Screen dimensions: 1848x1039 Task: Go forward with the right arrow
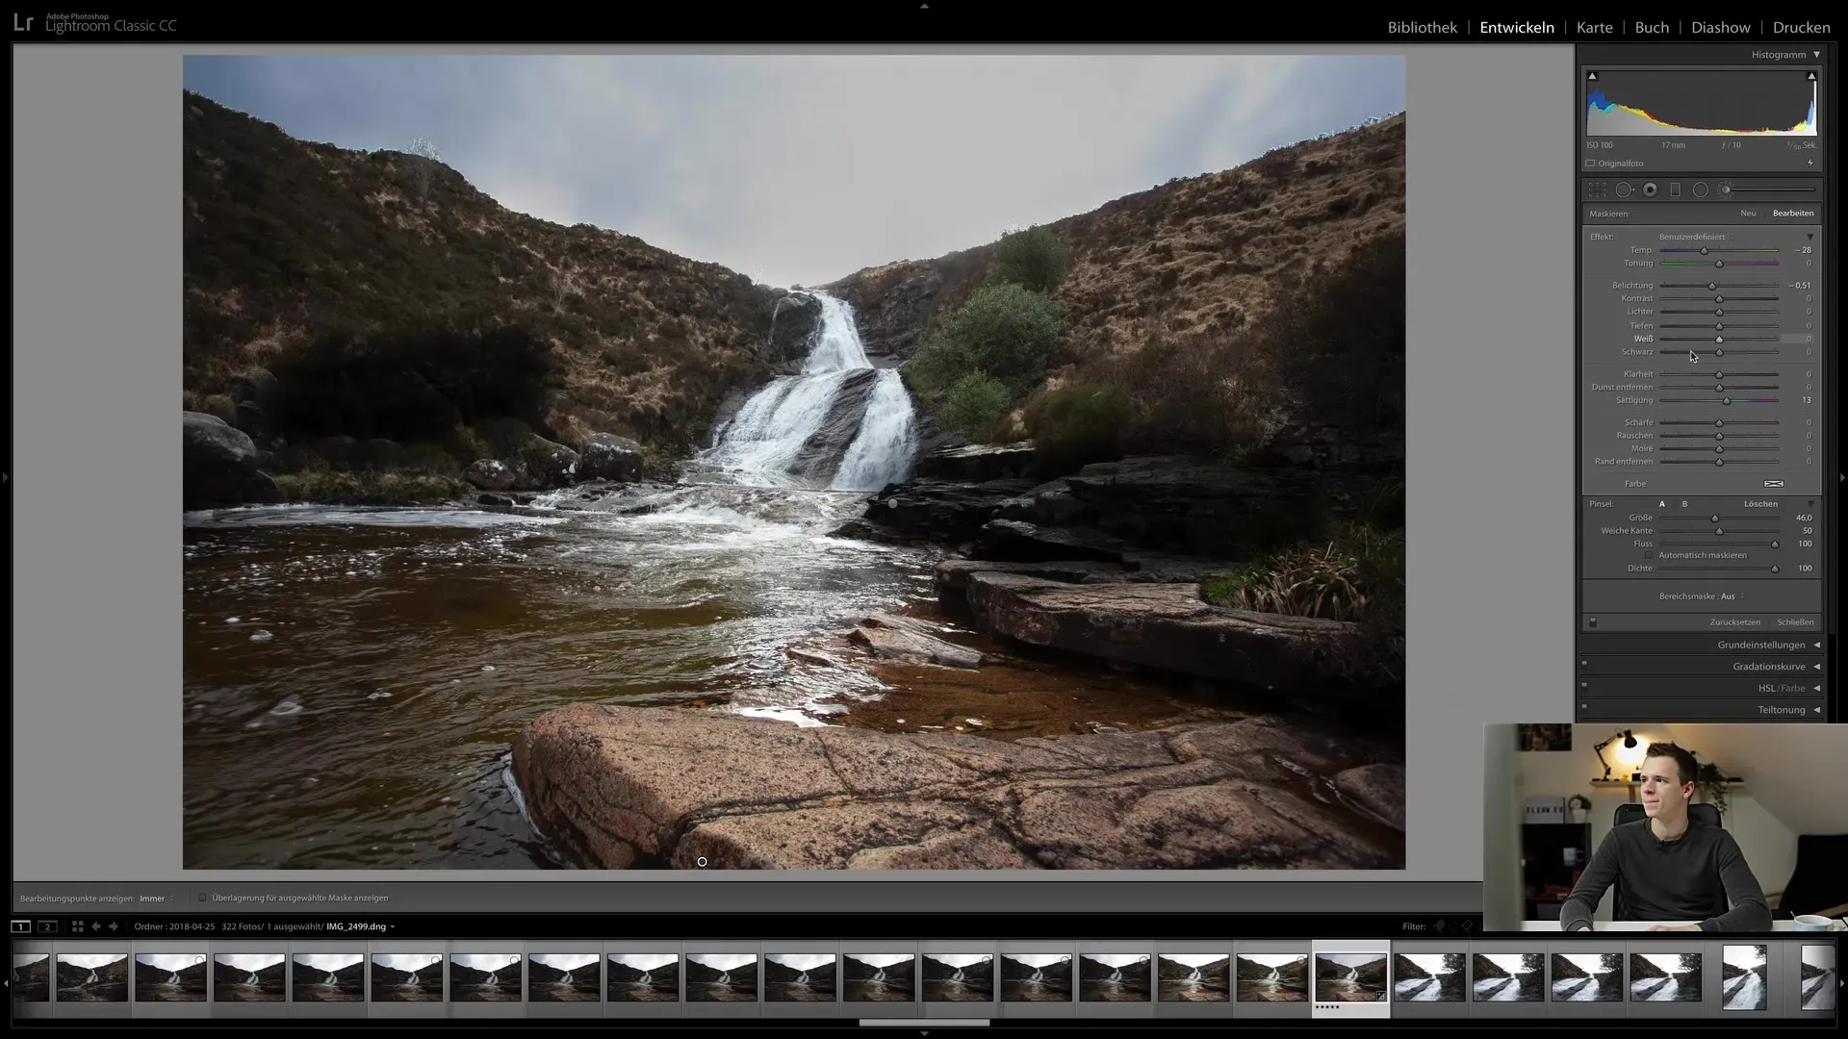point(114,926)
